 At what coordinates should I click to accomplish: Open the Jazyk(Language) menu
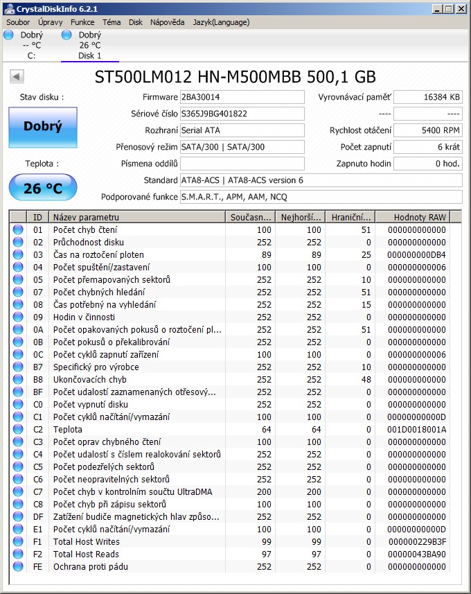tap(221, 22)
